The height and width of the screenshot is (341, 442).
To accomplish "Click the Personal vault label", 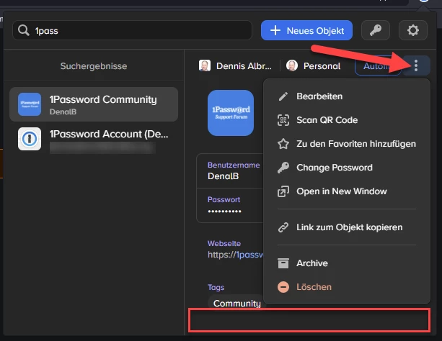I will tap(322, 66).
